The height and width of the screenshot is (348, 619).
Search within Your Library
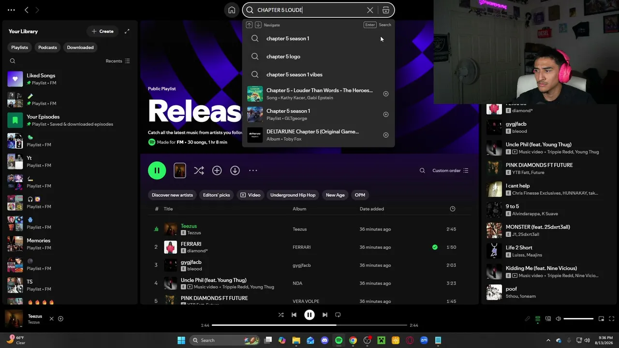13,61
